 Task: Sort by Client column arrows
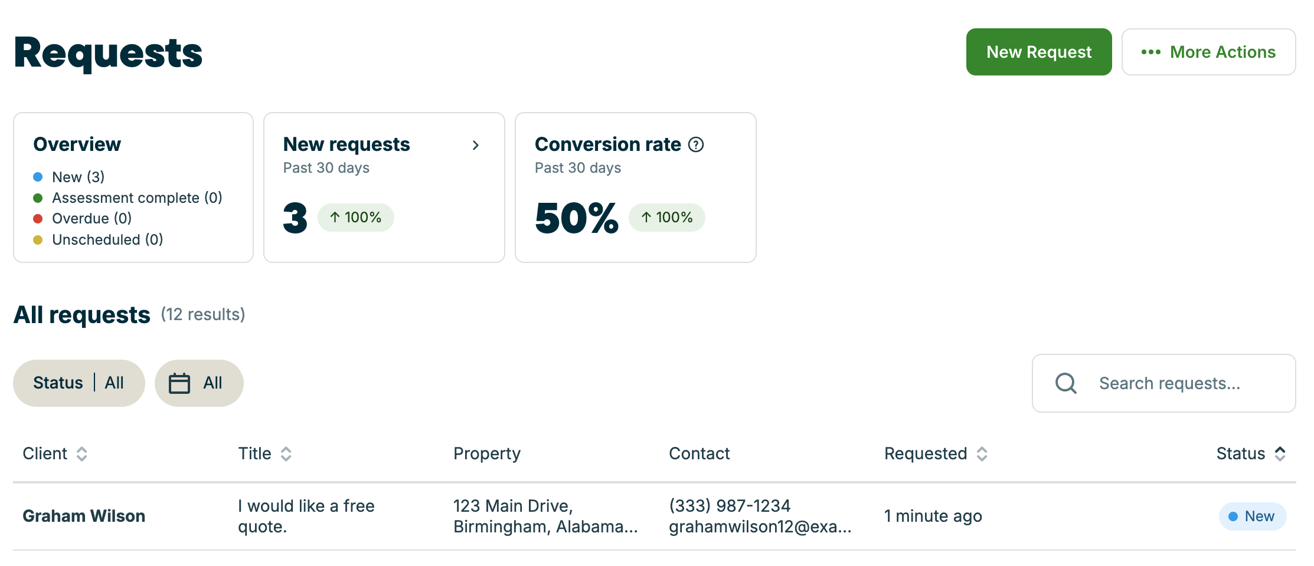[x=82, y=453]
